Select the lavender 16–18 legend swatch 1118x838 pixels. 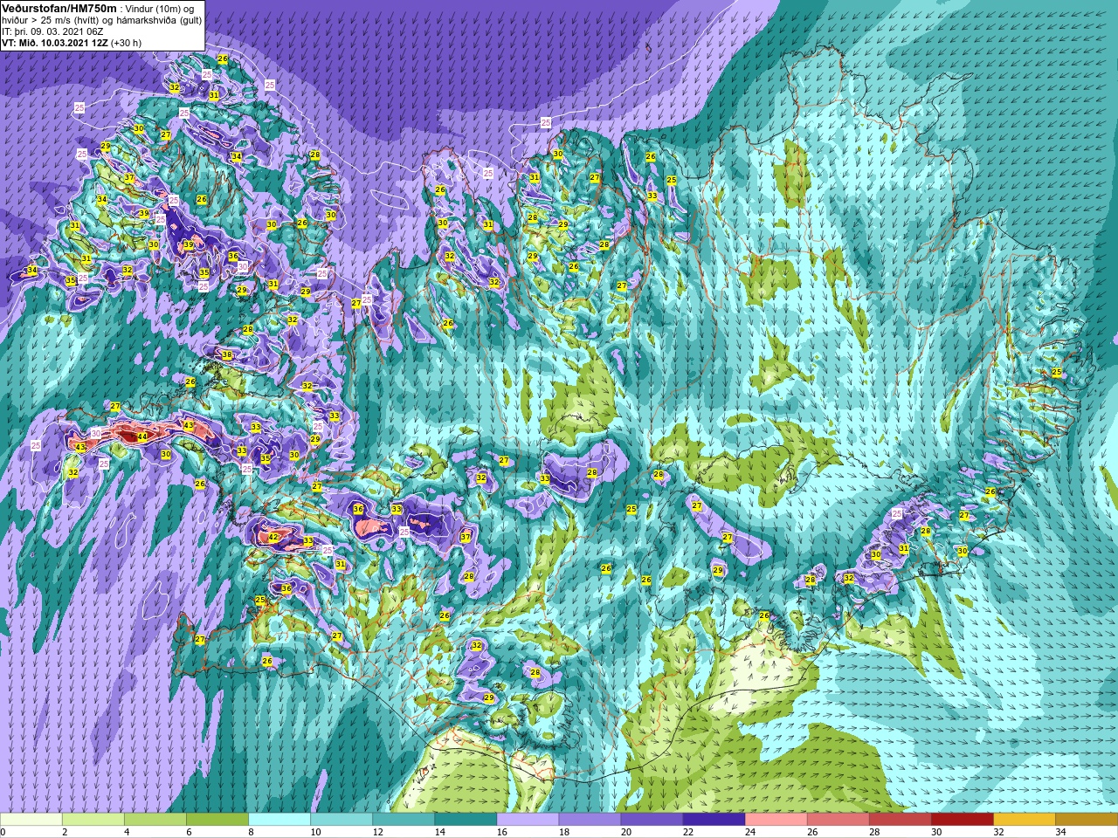tap(528, 820)
